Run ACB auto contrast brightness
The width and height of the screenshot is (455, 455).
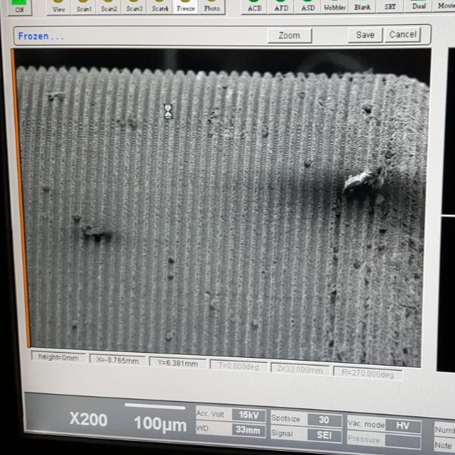point(255,6)
